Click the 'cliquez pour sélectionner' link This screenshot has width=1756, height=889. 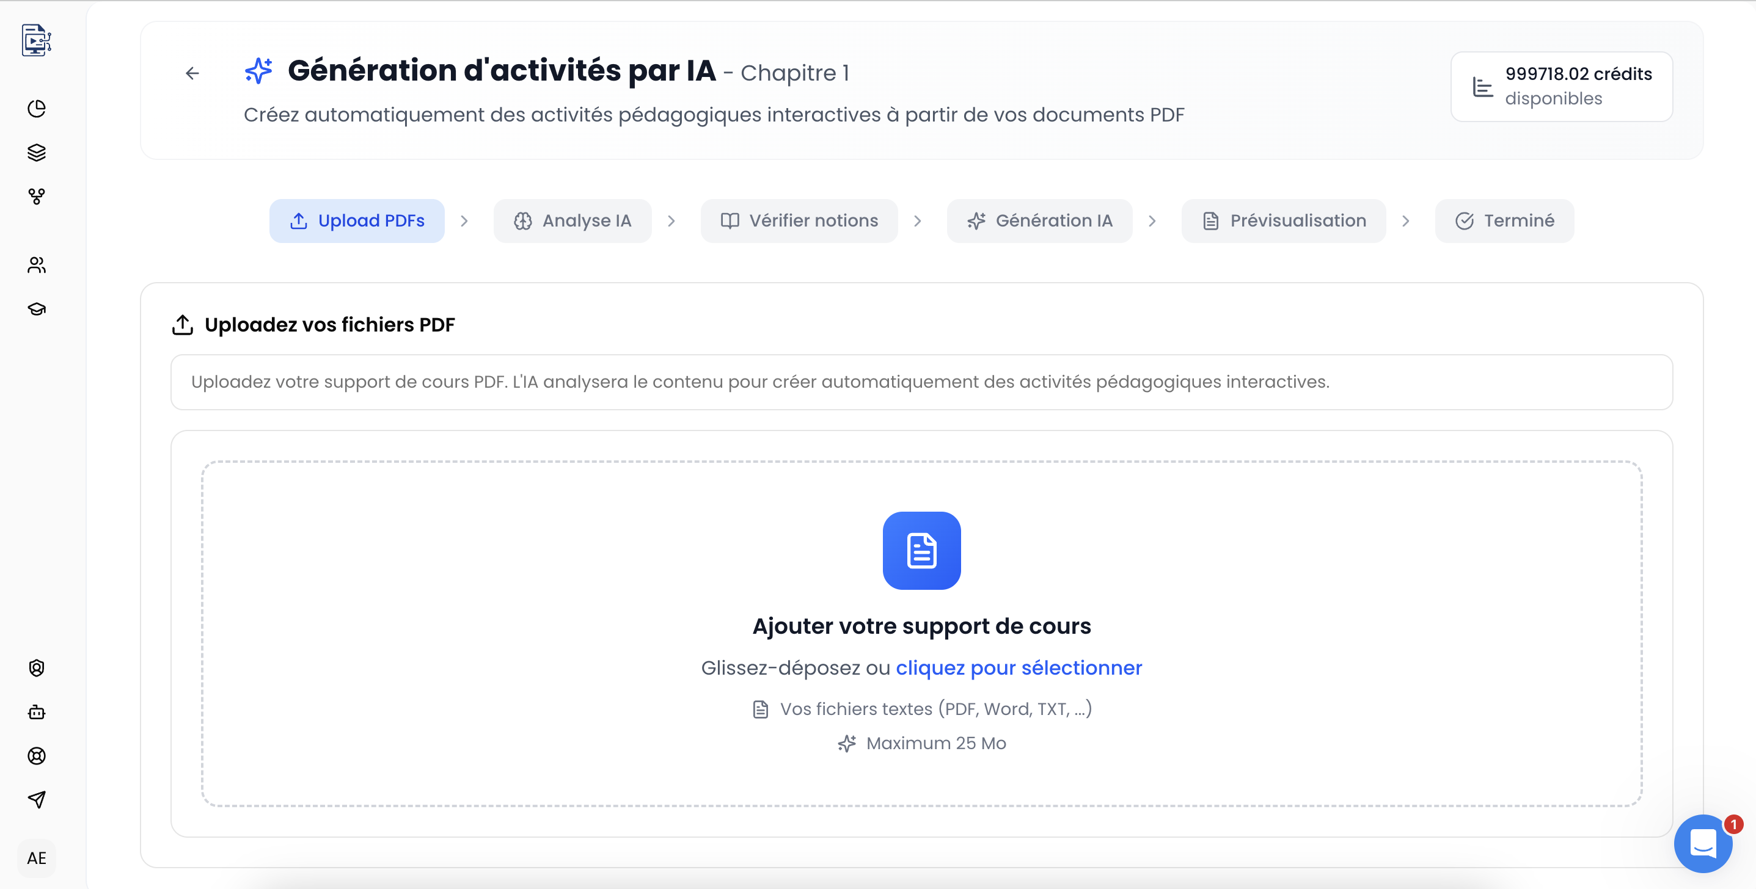pos(1019,667)
